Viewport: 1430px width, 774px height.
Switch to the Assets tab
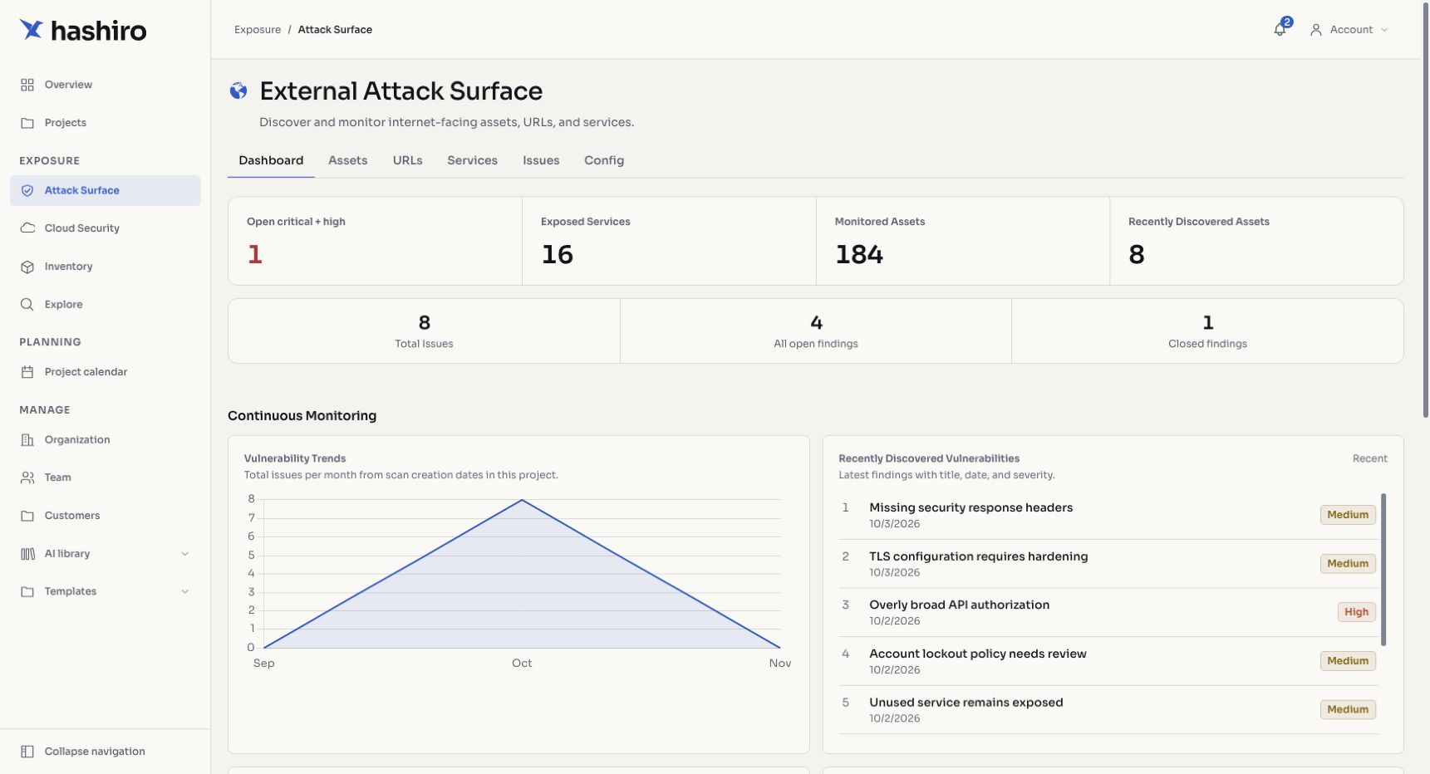(x=347, y=160)
